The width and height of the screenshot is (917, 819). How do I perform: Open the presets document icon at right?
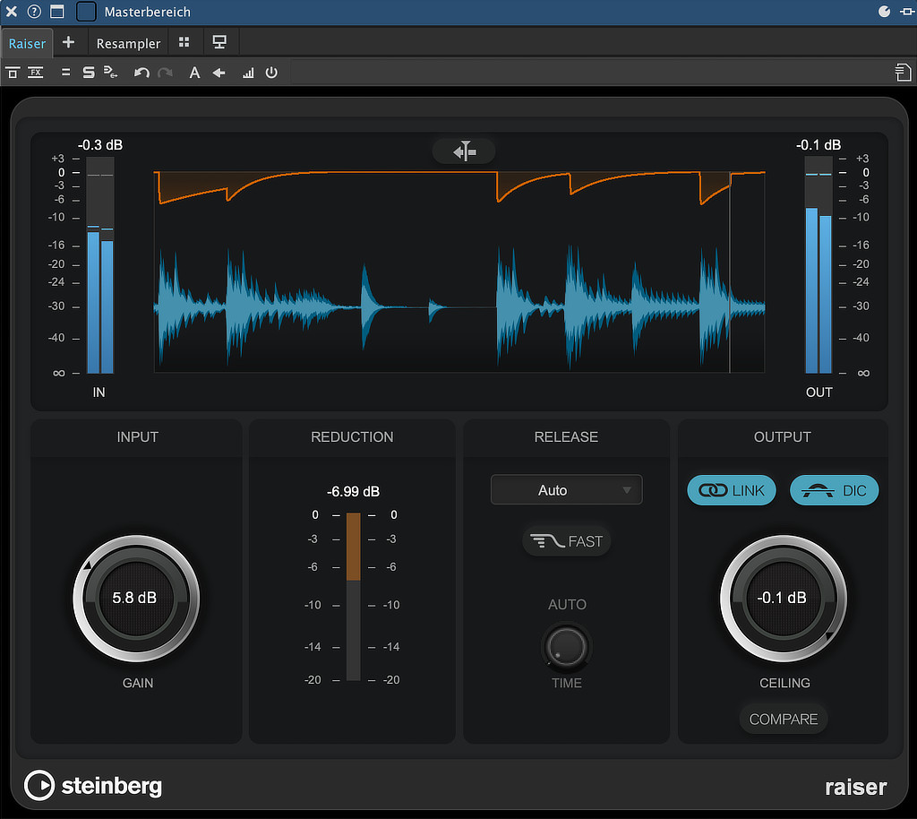[x=903, y=73]
